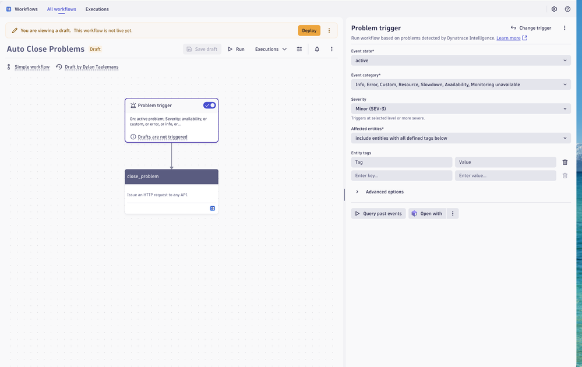This screenshot has height=367, width=582.
Task: Select the close_problem task node
Action: pyautogui.click(x=171, y=192)
